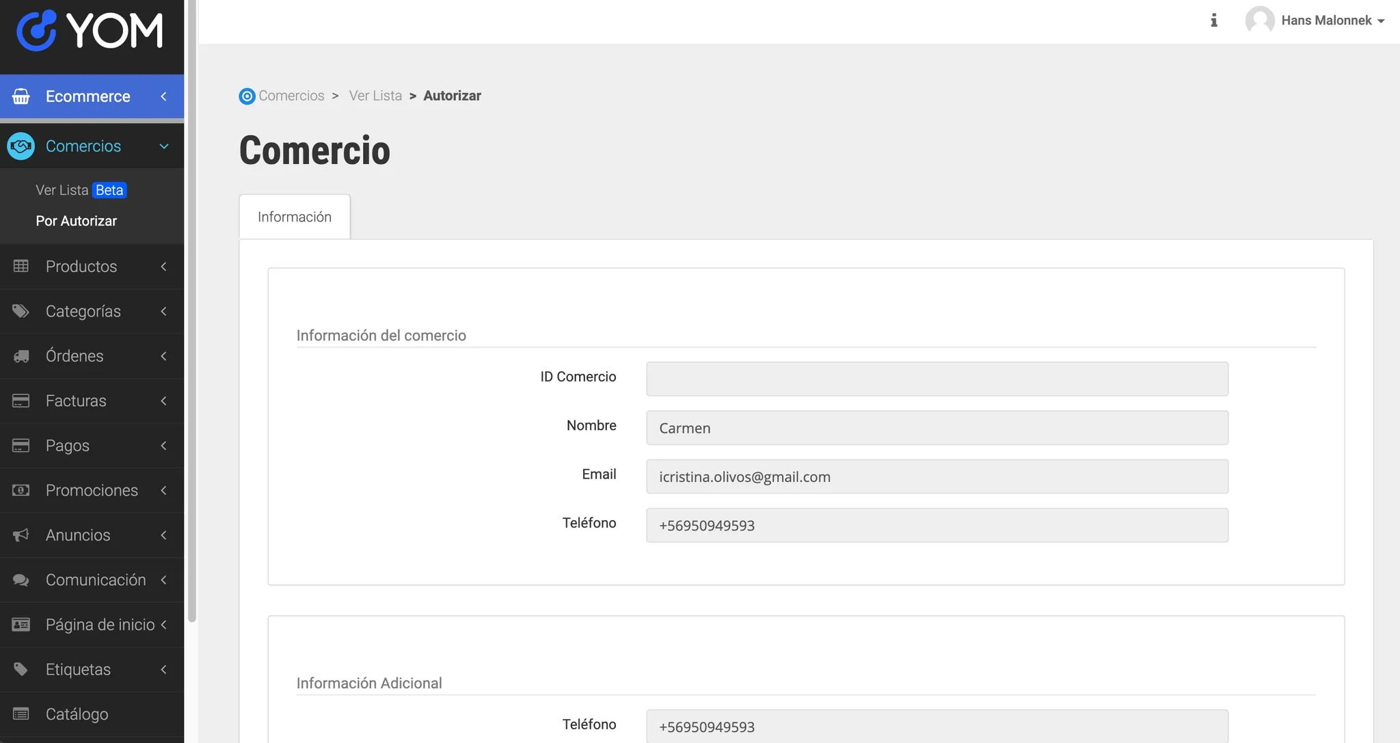Viewport: 1400px width, 743px height.
Task: Click Ver Lista breadcrumb link
Action: 375,96
